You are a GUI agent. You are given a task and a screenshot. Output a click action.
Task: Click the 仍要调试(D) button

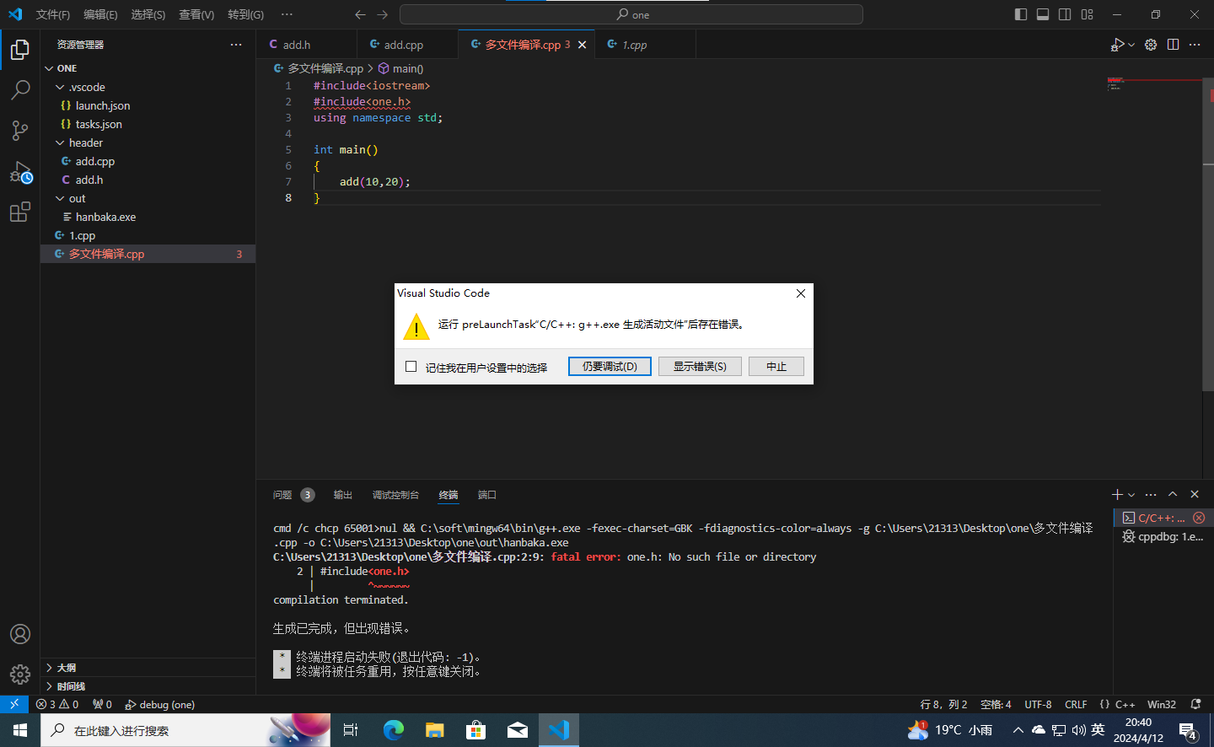(x=610, y=366)
